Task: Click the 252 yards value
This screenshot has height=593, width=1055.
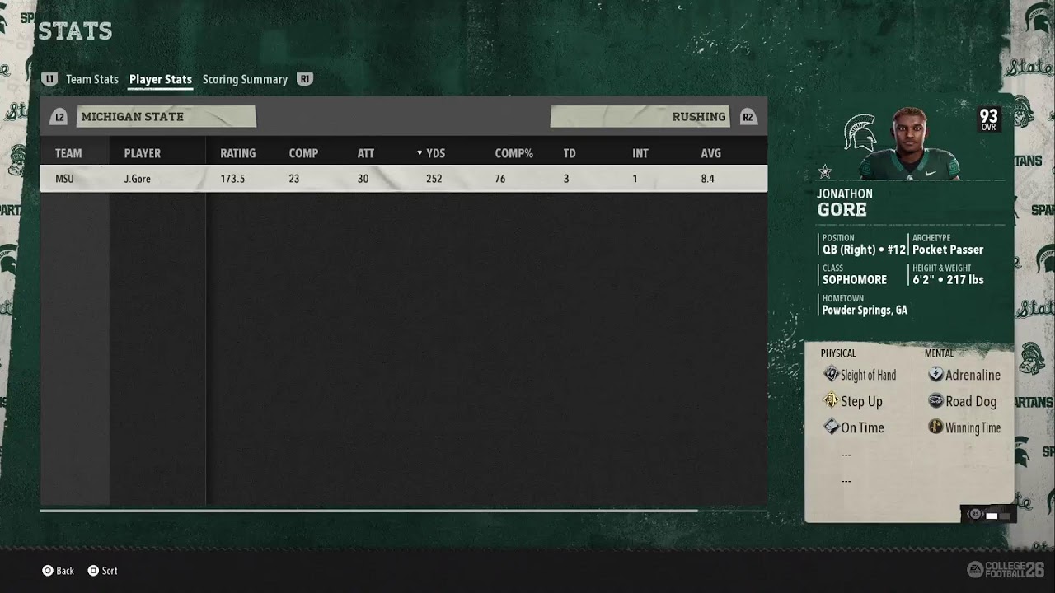Action: 434,179
